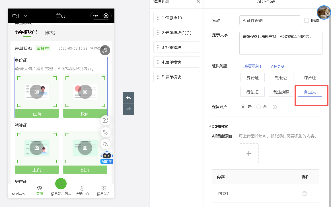Select module 2 表单模块(1)(1)

[177, 32]
